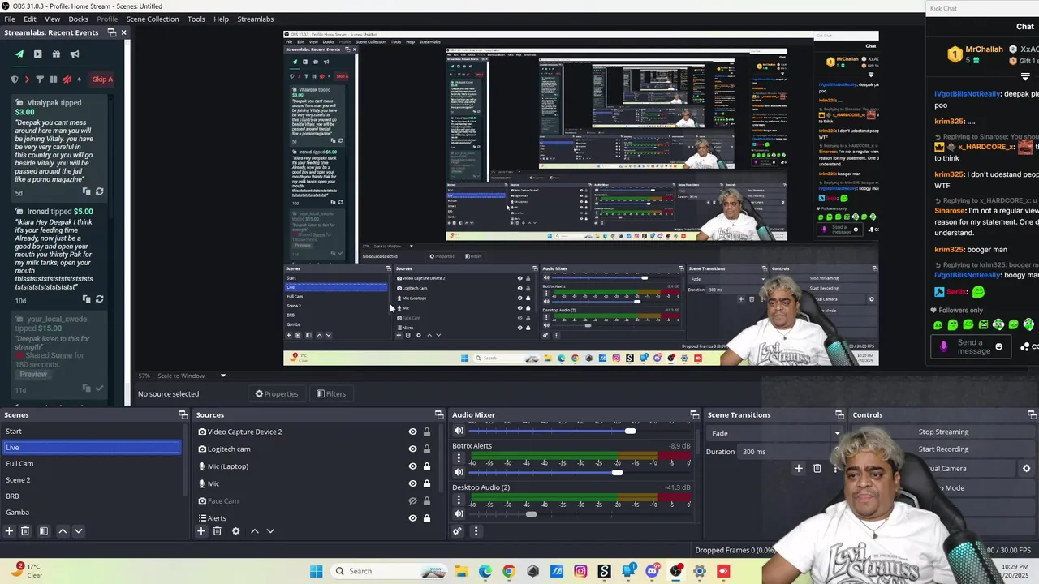Select the BRB scene

click(x=91, y=496)
